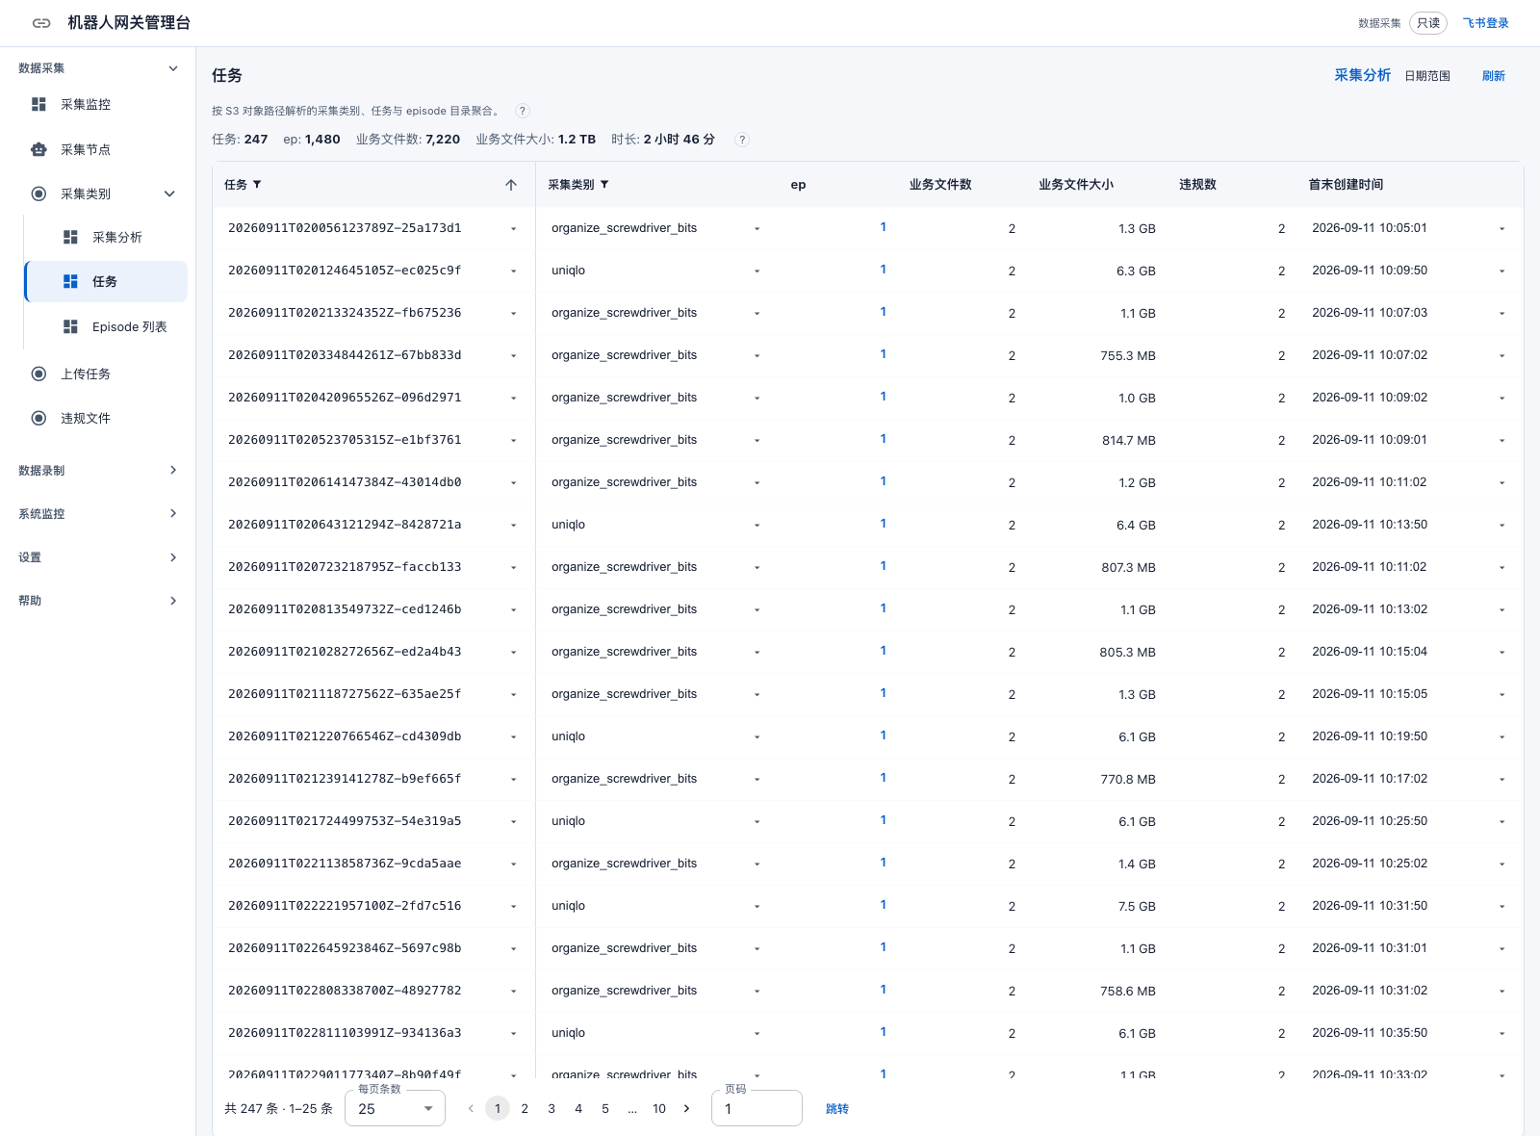The image size is (1540, 1136).
Task: Click the 6.4 GB file size cell
Action: (1136, 525)
